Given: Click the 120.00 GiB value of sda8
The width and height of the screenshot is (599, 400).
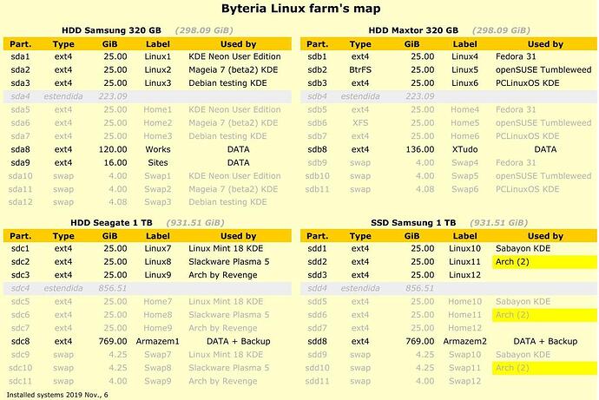Looking at the screenshot, I should (x=113, y=149).
